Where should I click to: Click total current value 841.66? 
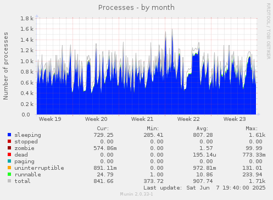coord(103,181)
